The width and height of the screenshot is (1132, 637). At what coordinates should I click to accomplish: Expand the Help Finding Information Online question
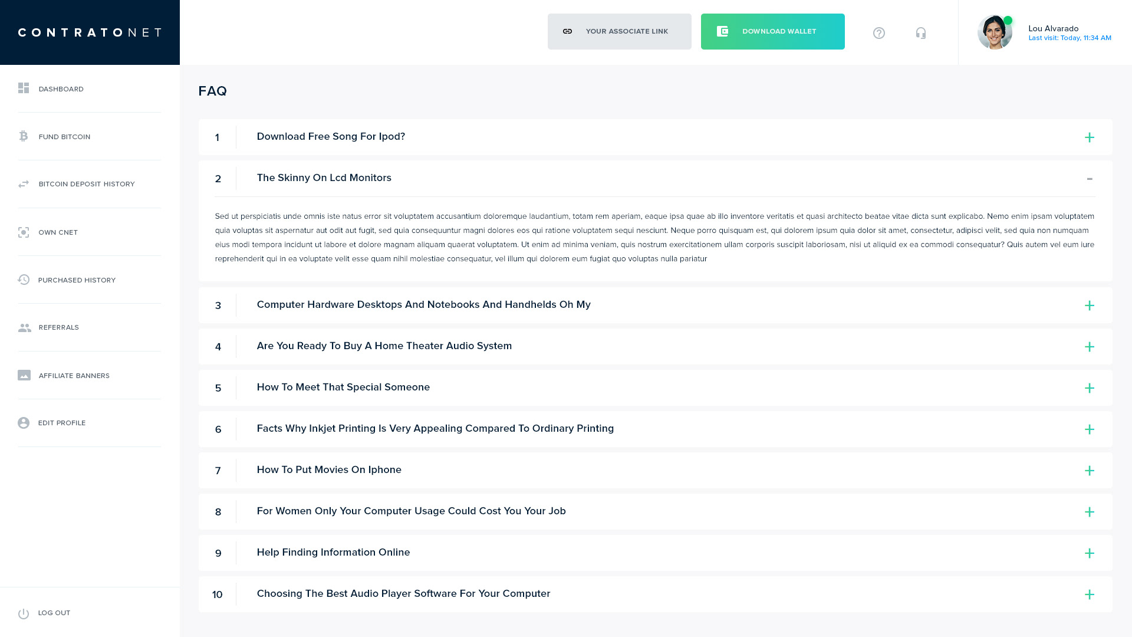(x=1089, y=553)
